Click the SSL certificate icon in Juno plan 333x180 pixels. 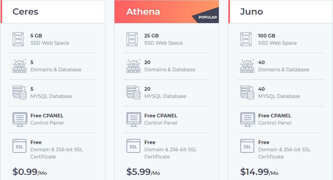click(247, 146)
